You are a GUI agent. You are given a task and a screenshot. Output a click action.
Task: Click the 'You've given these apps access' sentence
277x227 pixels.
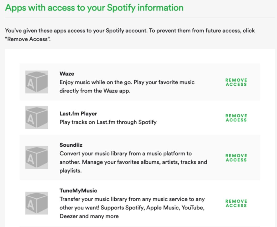click(130, 30)
